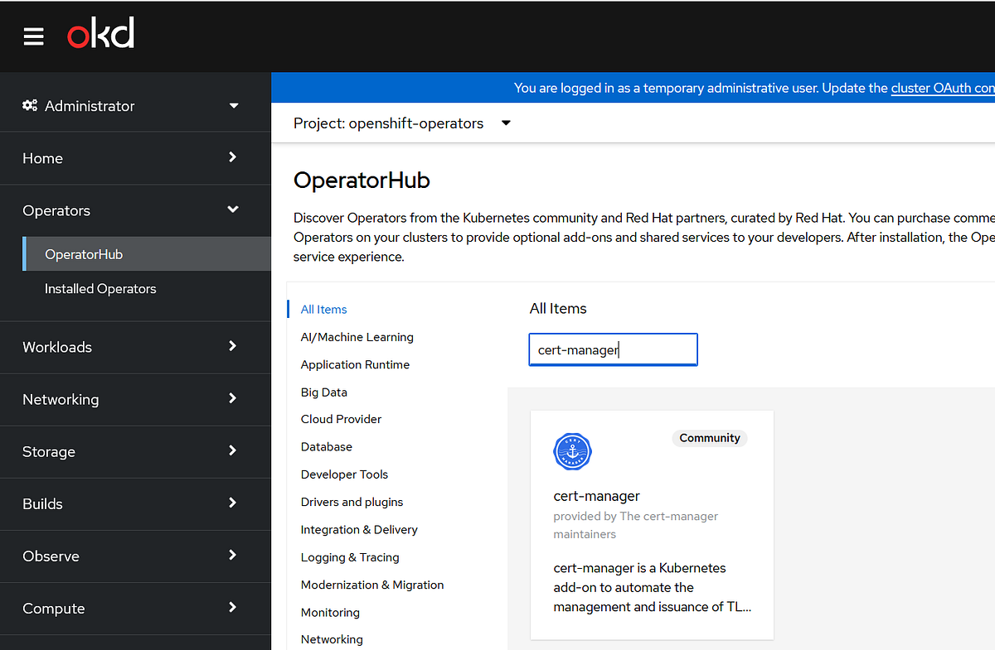Click inside the operator search field
Viewport: 995px width, 650px height.
(613, 349)
